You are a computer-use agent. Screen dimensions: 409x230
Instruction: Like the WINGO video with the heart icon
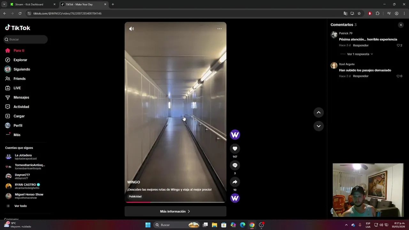point(235,149)
